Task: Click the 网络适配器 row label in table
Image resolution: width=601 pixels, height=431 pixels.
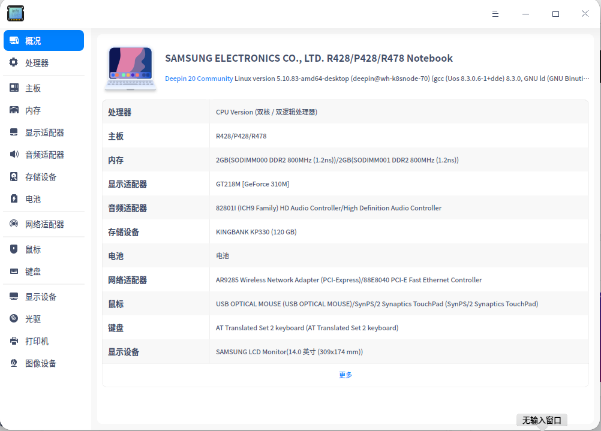Action: click(x=127, y=280)
